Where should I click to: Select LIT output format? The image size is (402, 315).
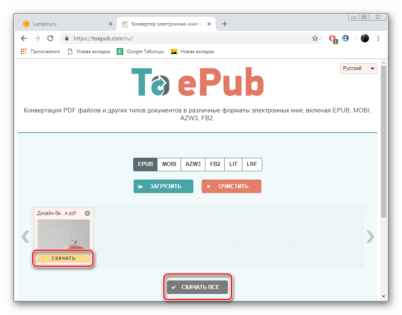click(233, 164)
